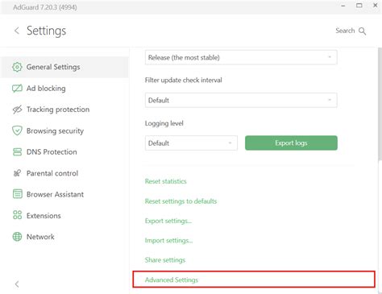This screenshot has height=294, width=382.
Task: Open the General Settings section
Action: coord(64,67)
